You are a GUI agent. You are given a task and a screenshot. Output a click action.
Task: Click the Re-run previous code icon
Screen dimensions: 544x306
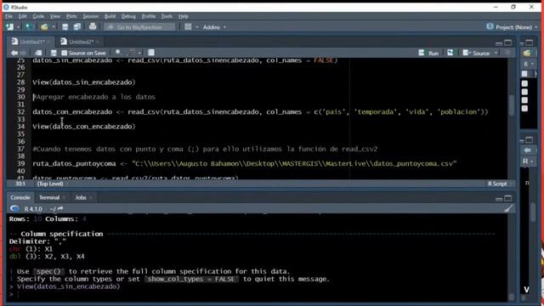point(450,53)
